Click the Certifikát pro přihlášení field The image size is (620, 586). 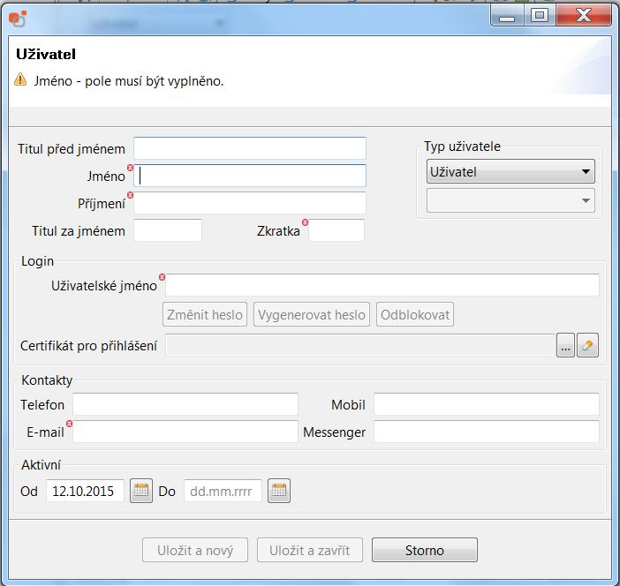(360, 345)
